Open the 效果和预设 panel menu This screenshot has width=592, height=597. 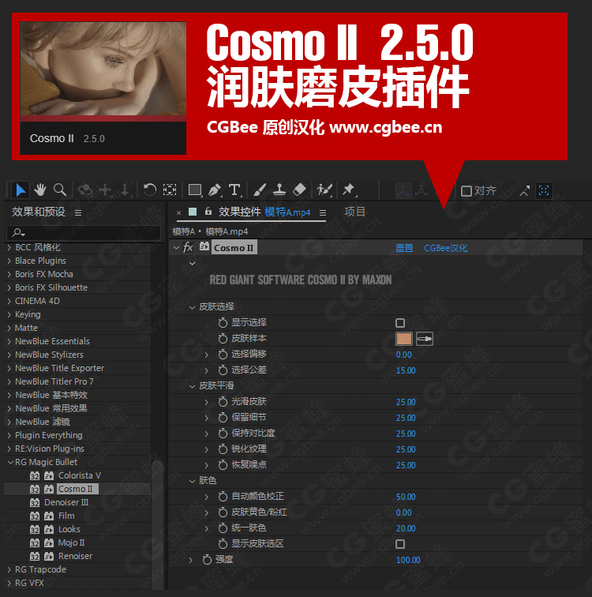click(78, 212)
